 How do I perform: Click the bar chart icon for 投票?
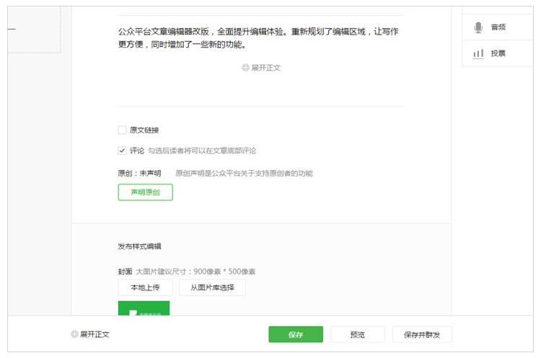point(478,53)
